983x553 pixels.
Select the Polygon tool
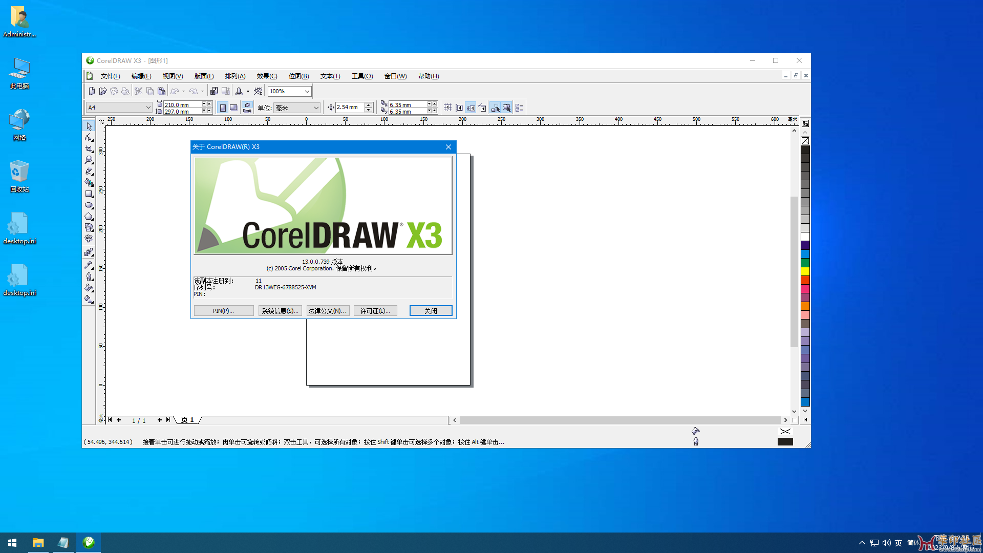point(89,217)
